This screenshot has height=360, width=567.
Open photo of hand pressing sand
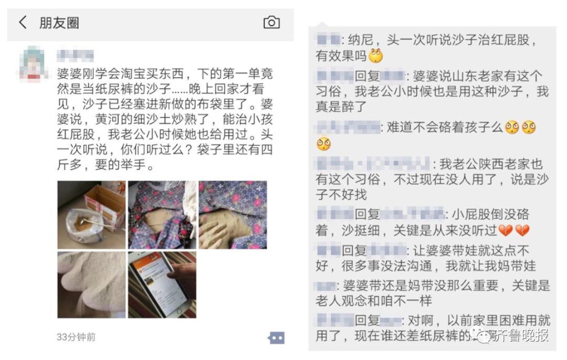[233, 215]
